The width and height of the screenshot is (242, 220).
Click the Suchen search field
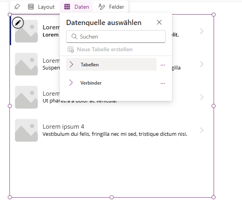(x=119, y=37)
